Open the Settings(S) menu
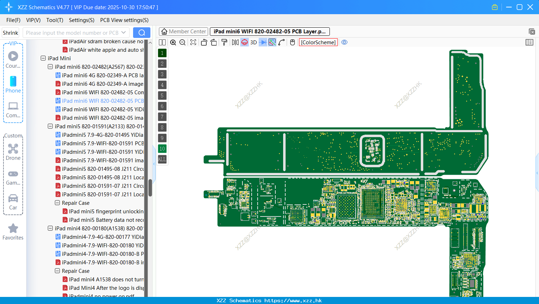Screen dimensions: 539x304 click(82, 20)
